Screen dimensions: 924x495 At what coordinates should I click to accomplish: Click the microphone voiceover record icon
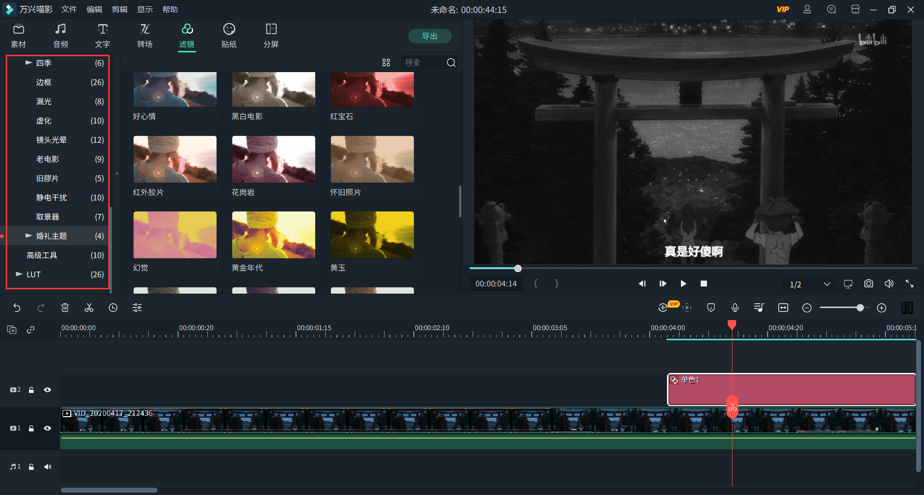(735, 308)
